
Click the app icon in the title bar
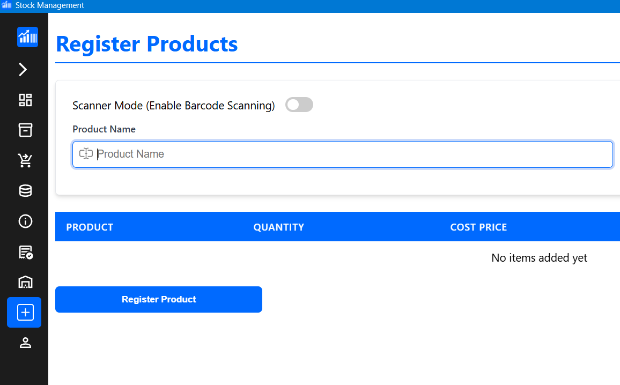click(7, 5)
